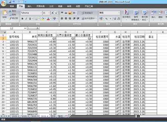Click the Paste clipboard icon
This screenshot has width=167, height=122.
click(5, 13)
